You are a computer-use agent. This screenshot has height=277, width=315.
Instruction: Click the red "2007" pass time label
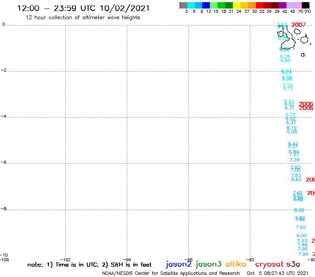click(298, 25)
